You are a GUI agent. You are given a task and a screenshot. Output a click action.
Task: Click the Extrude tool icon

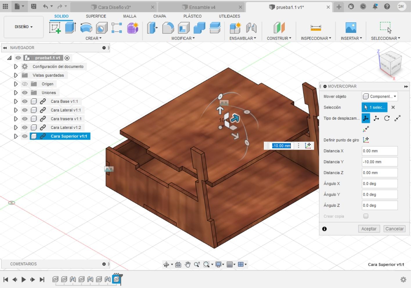coord(70,28)
